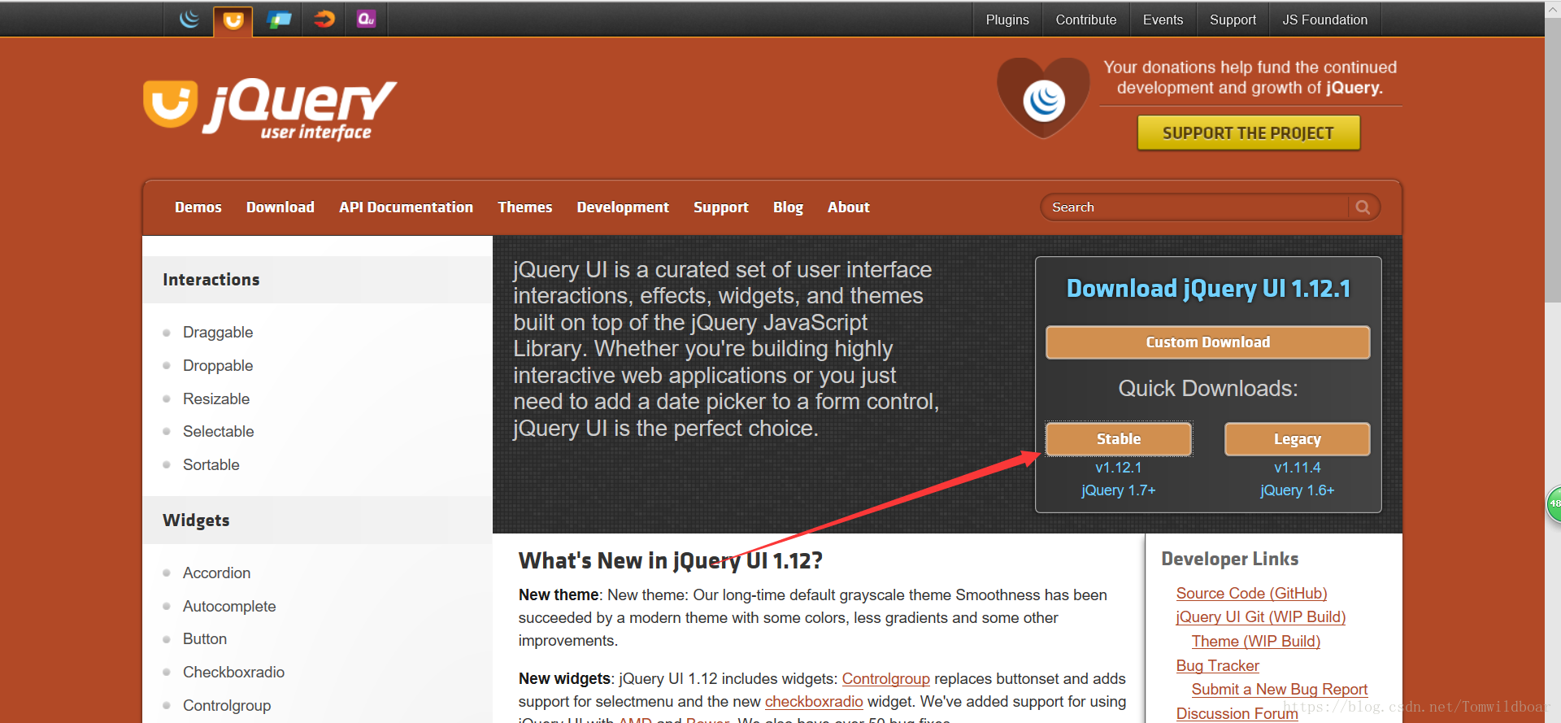1561x723 pixels.
Task: Click the orange jQuery UI icon in top bar
Action: (x=233, y=20)
